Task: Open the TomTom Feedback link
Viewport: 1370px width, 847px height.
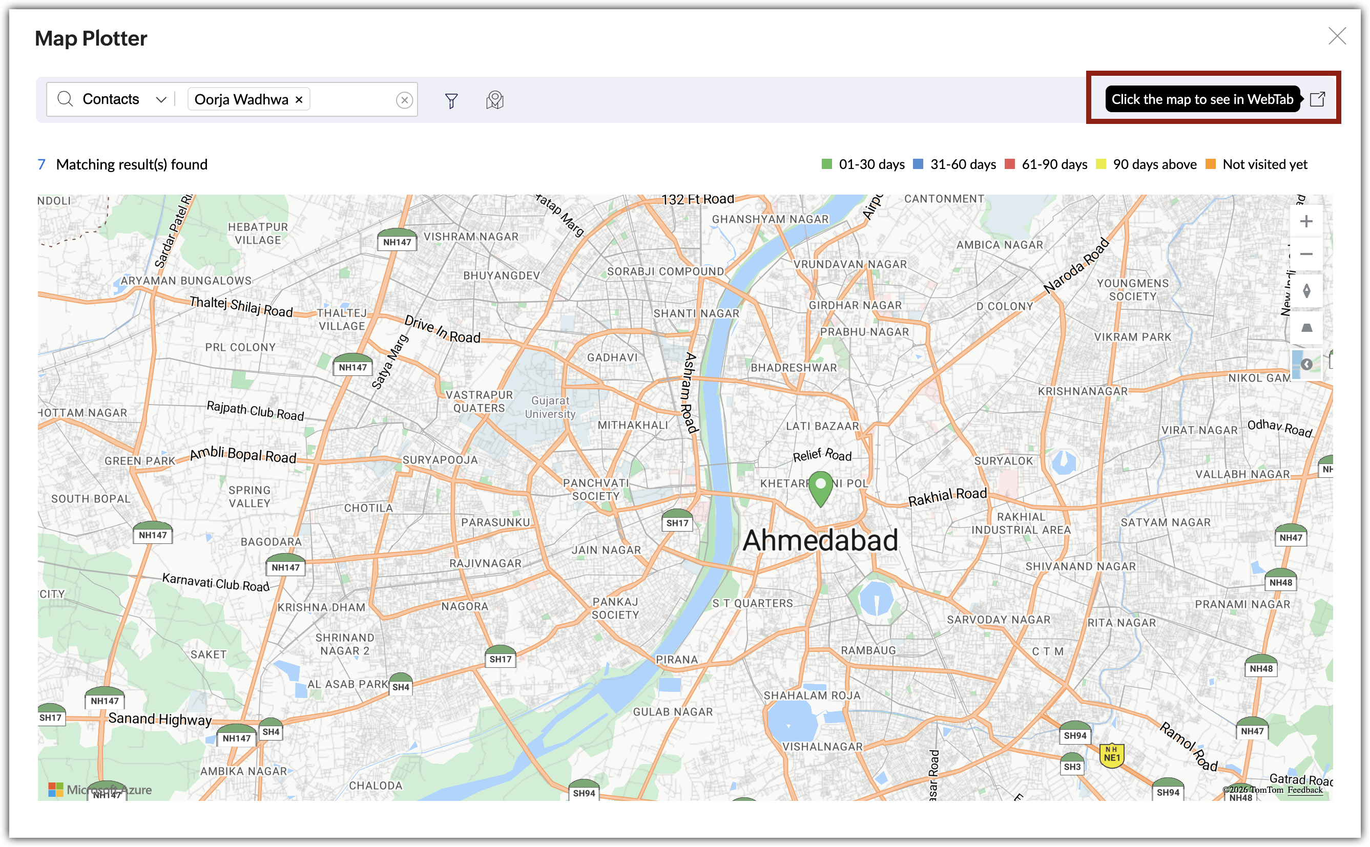Action: point(1304,790)
